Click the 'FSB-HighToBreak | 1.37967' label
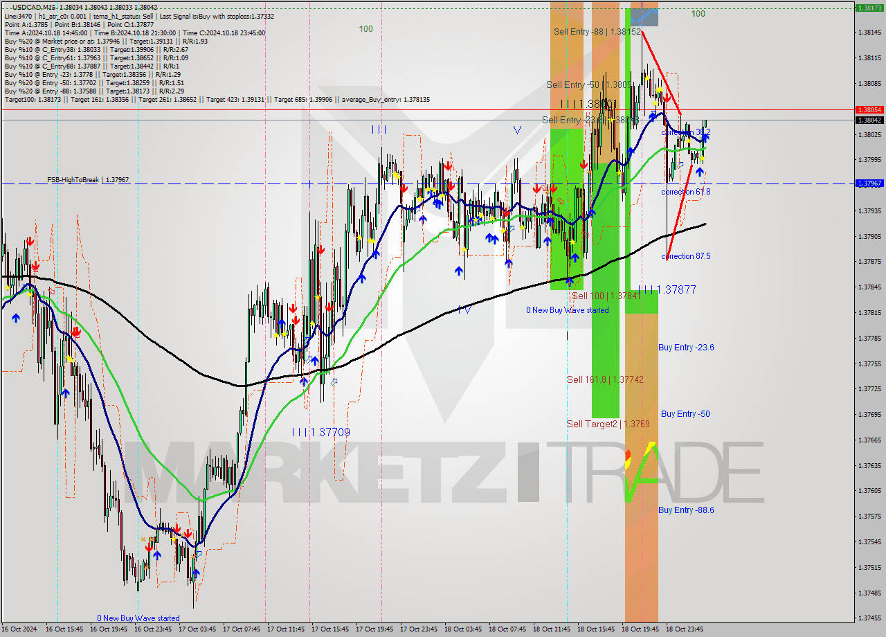This screenshot has width=886, height=637. tap(88, 180)
